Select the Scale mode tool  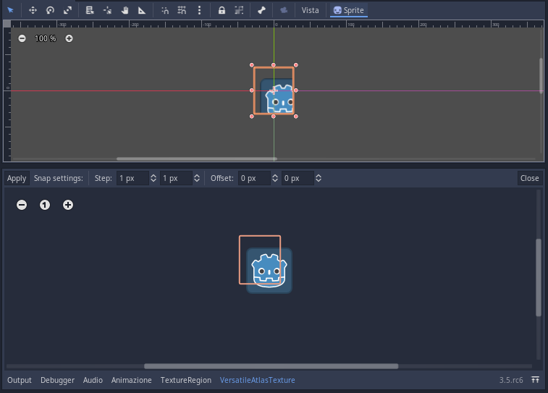click(67, 10)
